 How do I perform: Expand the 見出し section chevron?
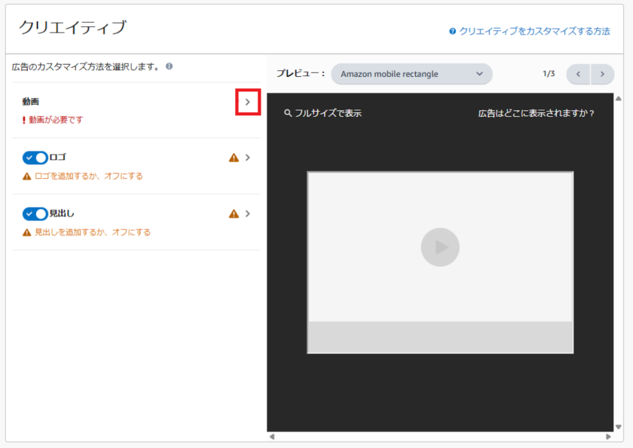(x=248, y=214)
